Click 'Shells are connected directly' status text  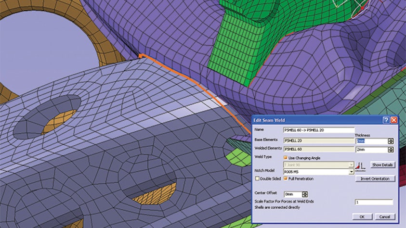click(277, 208)
